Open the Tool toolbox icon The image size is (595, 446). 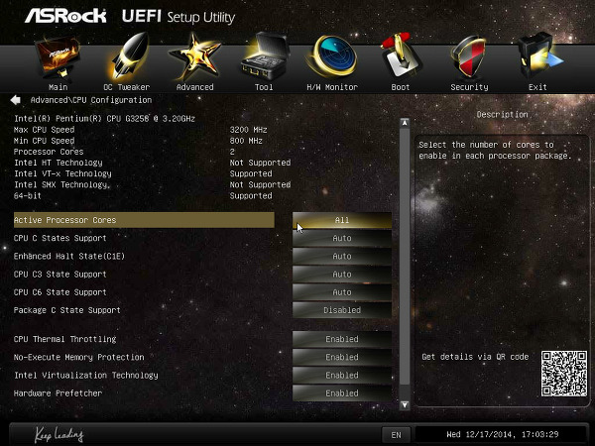click(x=265, y=56)
